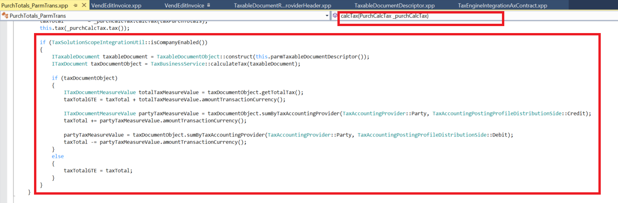
Task: Click TaxAccountingPostingProfileDistributionSide::Debit
Action: tap(433, 135)
